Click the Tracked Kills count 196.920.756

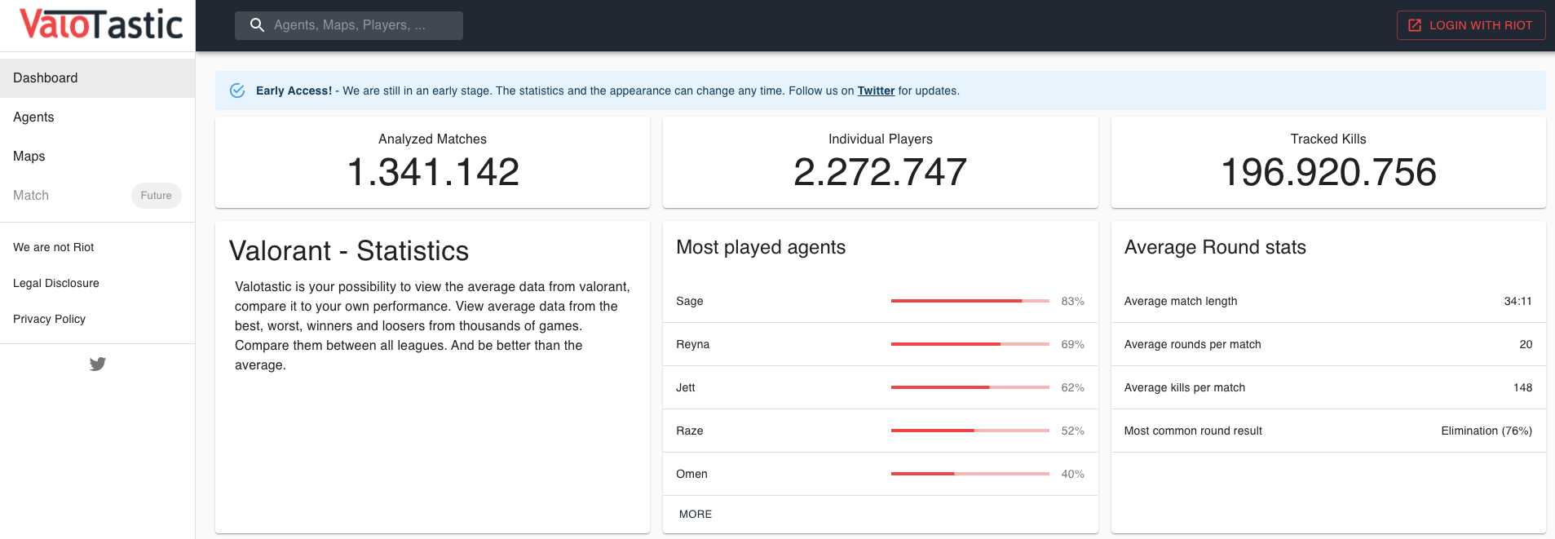1328,172
